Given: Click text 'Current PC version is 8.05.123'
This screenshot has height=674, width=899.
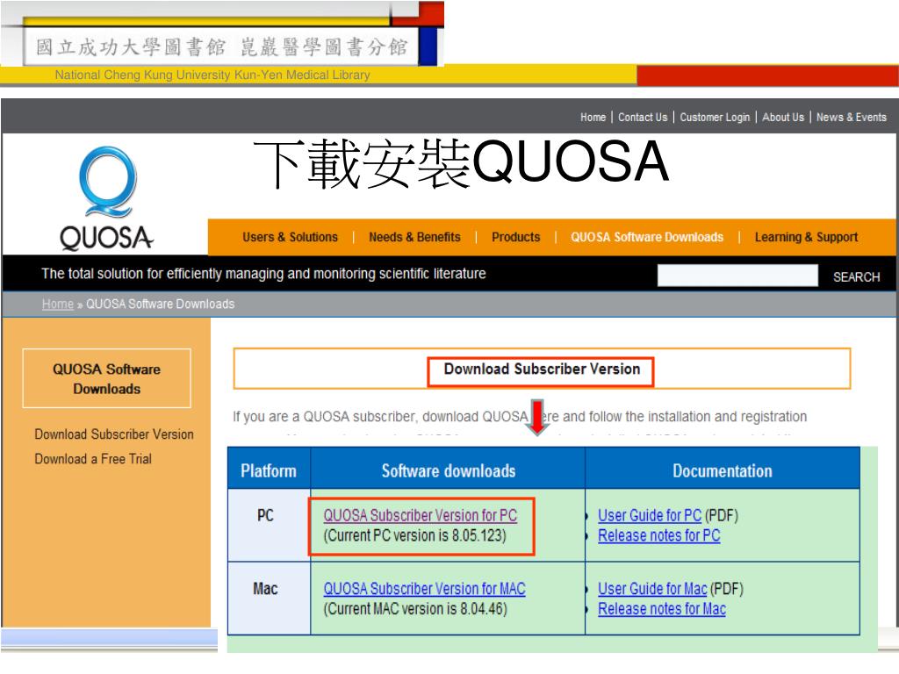Looking at the screenshot, I should pos(415,535).
